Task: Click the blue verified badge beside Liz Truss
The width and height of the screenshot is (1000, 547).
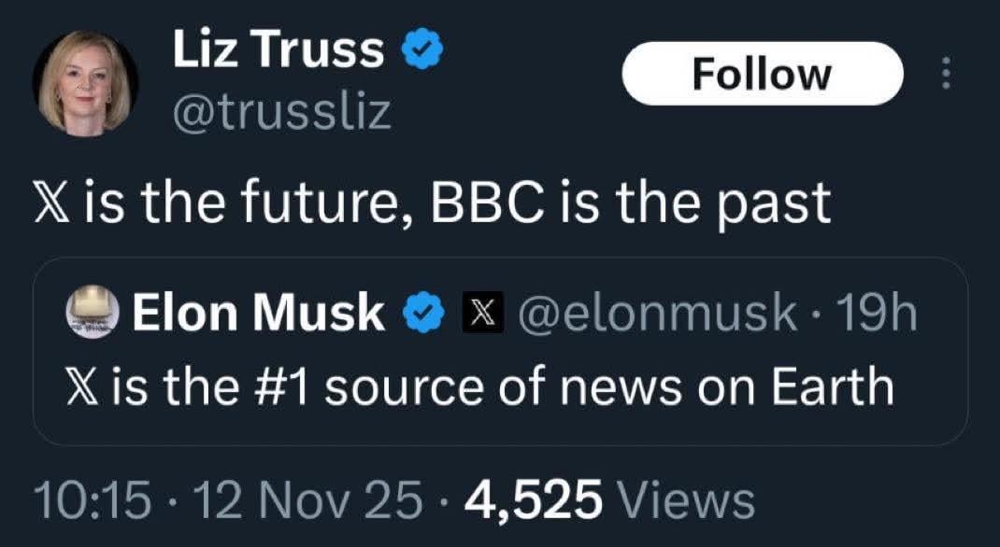Action: [422, 49]
